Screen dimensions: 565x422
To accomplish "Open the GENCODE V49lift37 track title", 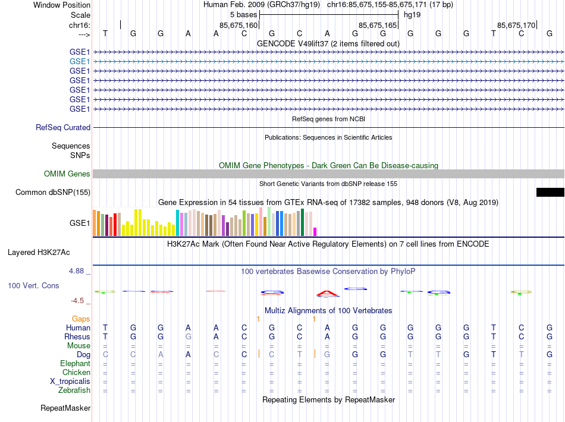I will click(x=328, y=43).
